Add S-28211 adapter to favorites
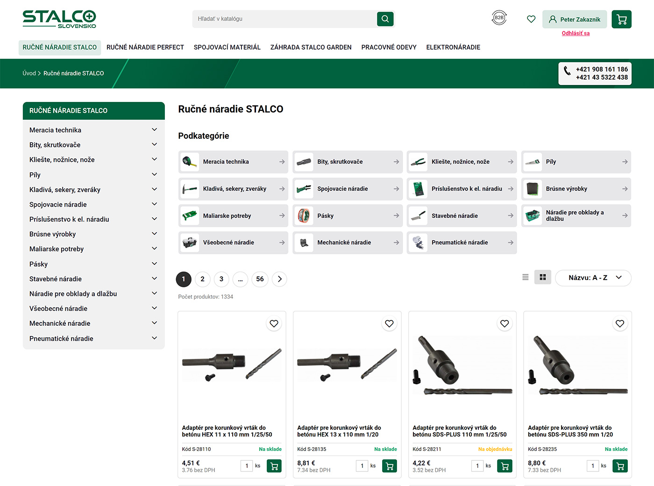This screenshot has width=654, height=486. 505,323
